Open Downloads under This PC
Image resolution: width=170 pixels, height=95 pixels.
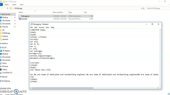point(6,60)
